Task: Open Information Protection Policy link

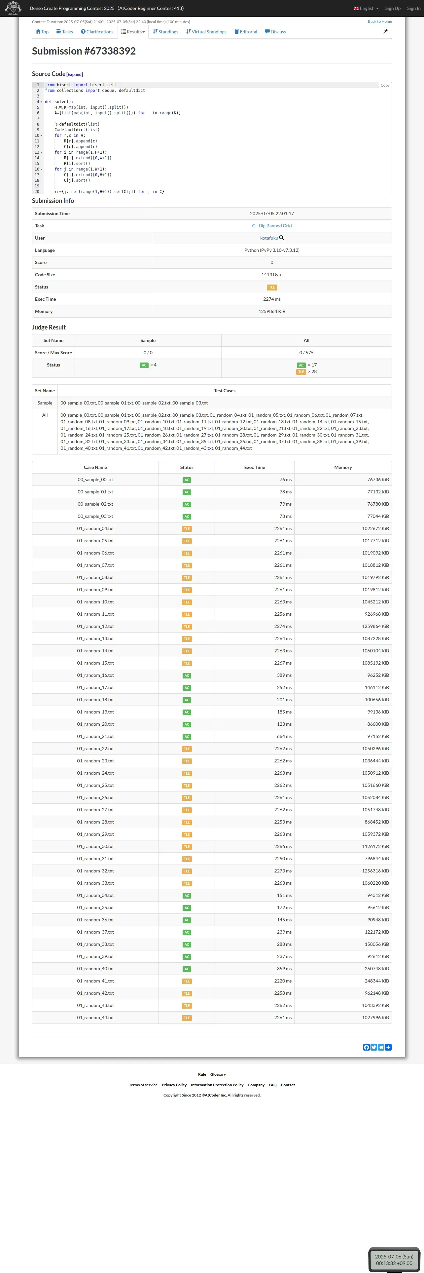Action: tap(217, 1085)
